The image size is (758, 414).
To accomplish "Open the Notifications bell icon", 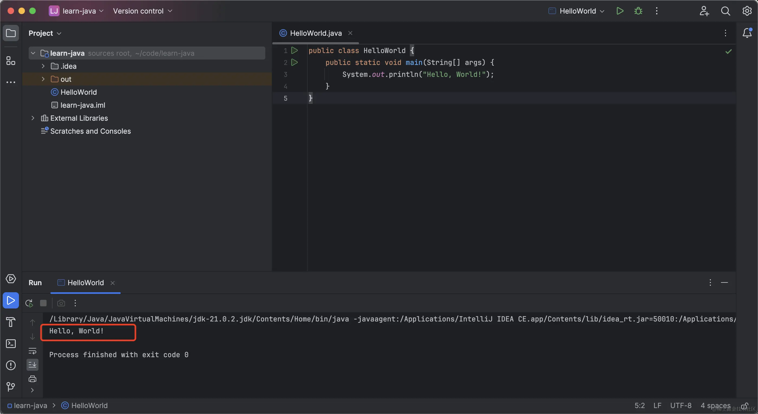I will pos(747,33).
